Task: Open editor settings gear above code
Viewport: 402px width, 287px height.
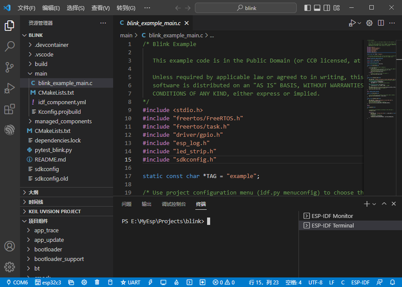Action: (369, 23)
